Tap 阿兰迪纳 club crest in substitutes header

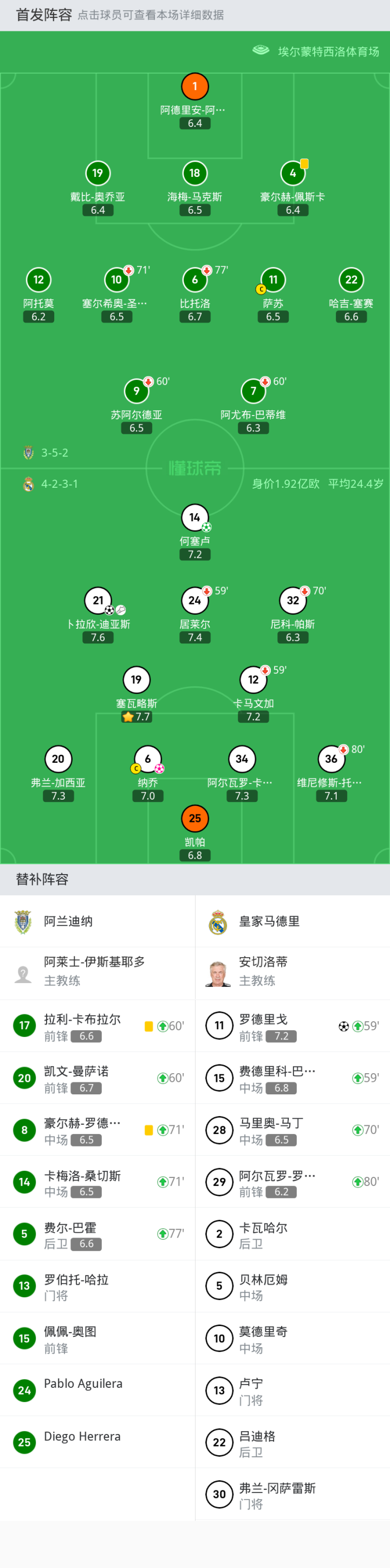tap(23, 922)
